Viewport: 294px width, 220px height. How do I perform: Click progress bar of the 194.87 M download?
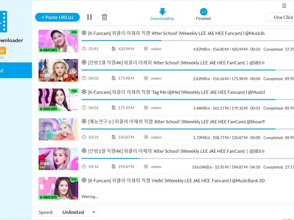click(188, 158)
